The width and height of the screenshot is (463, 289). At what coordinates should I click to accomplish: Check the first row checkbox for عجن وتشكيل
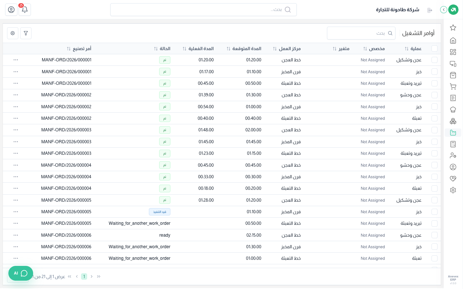click(x=435, y=60)
